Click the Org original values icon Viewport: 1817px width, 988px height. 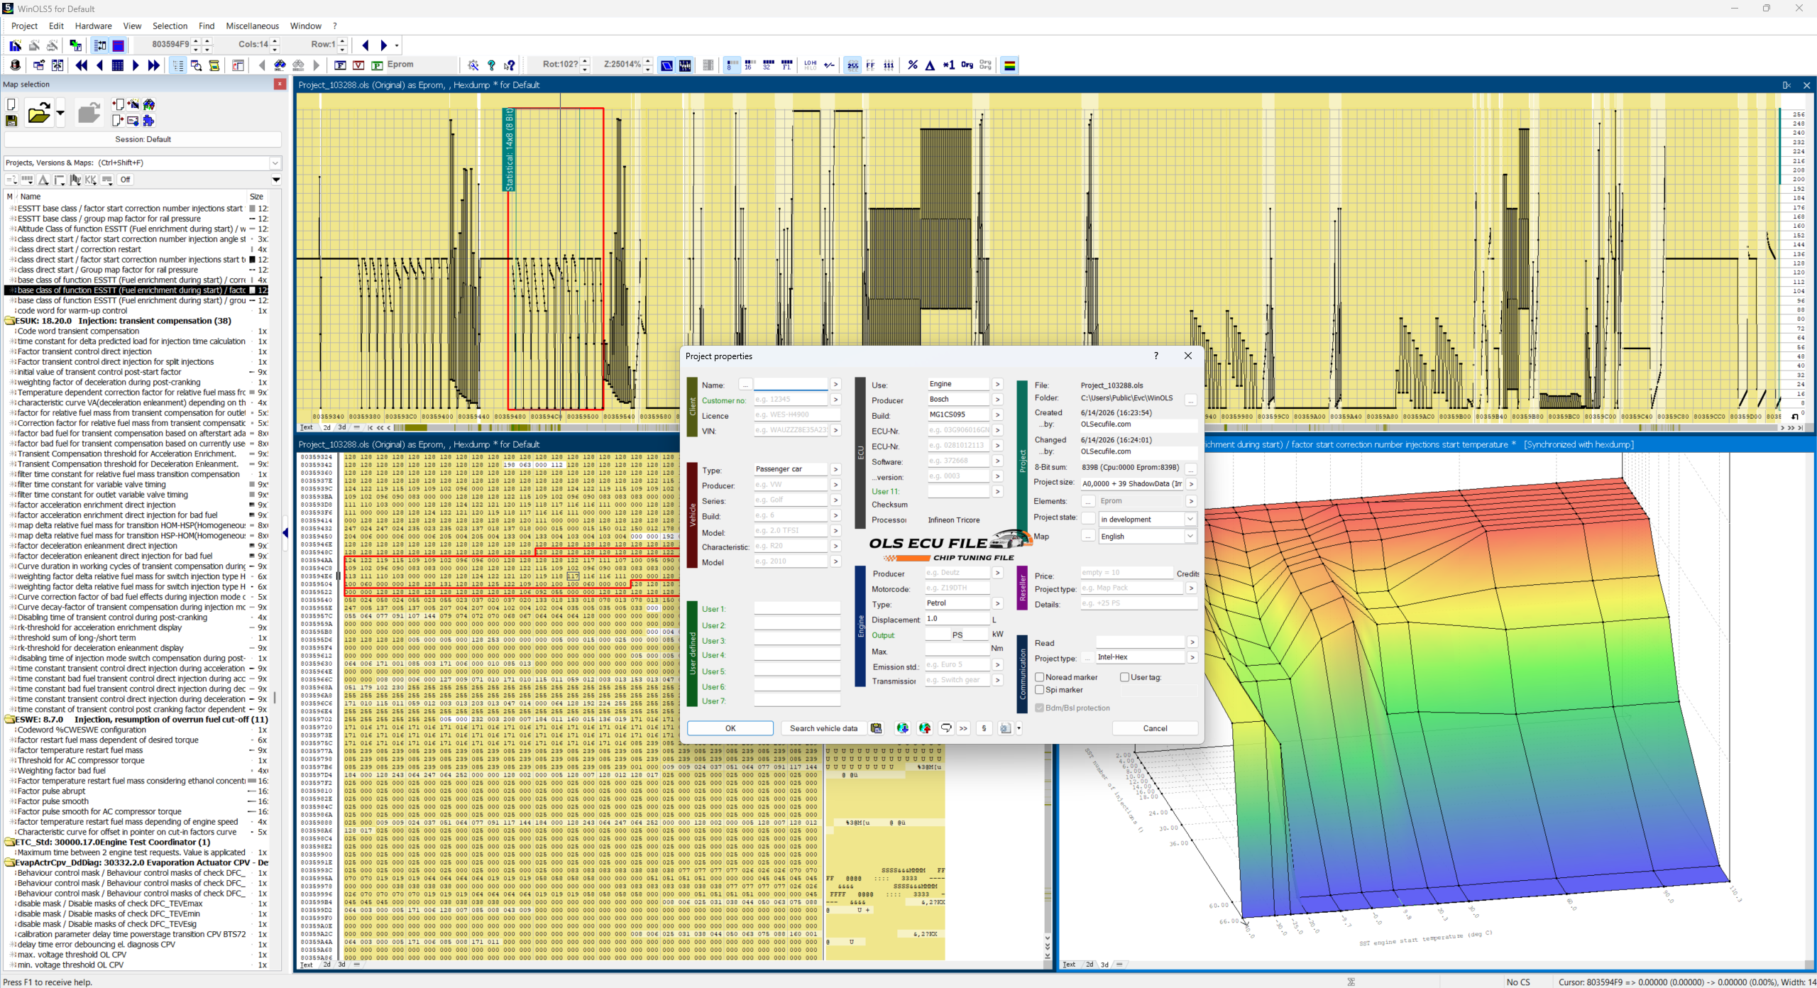(x=967, y=65)
